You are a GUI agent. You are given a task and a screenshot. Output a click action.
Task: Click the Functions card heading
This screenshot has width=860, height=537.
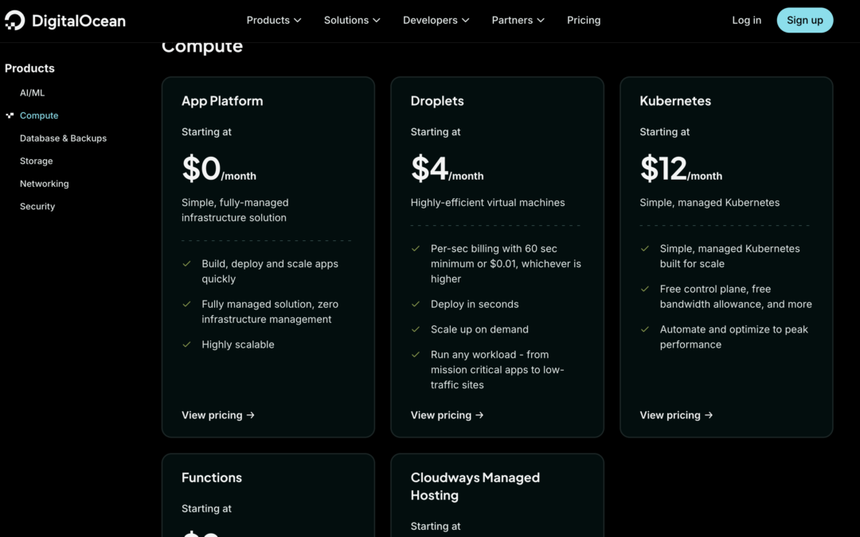[212, 477]
